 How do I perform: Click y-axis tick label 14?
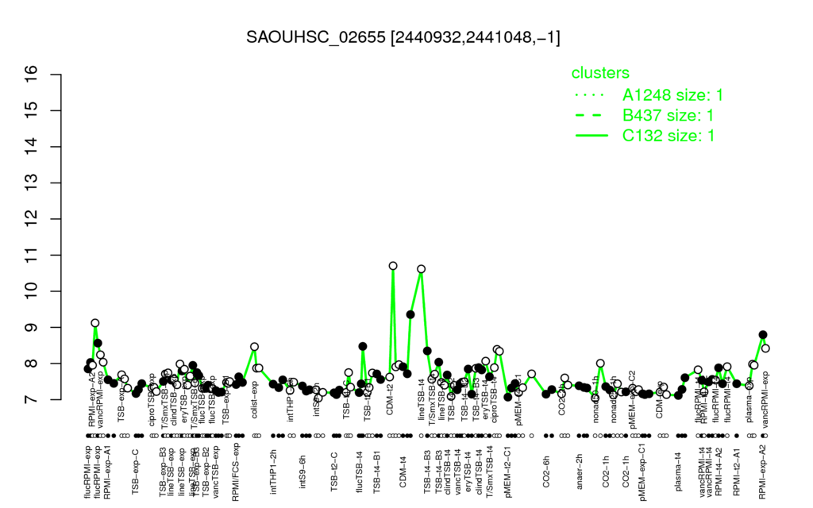31,147
